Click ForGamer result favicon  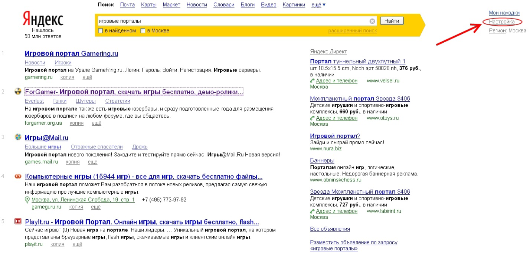(17, 92)
